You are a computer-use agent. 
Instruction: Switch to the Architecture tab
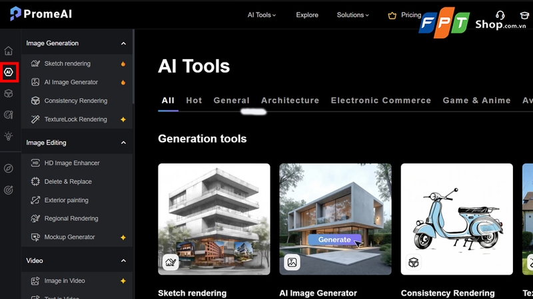pyautogui.click(x=290, y=100)
